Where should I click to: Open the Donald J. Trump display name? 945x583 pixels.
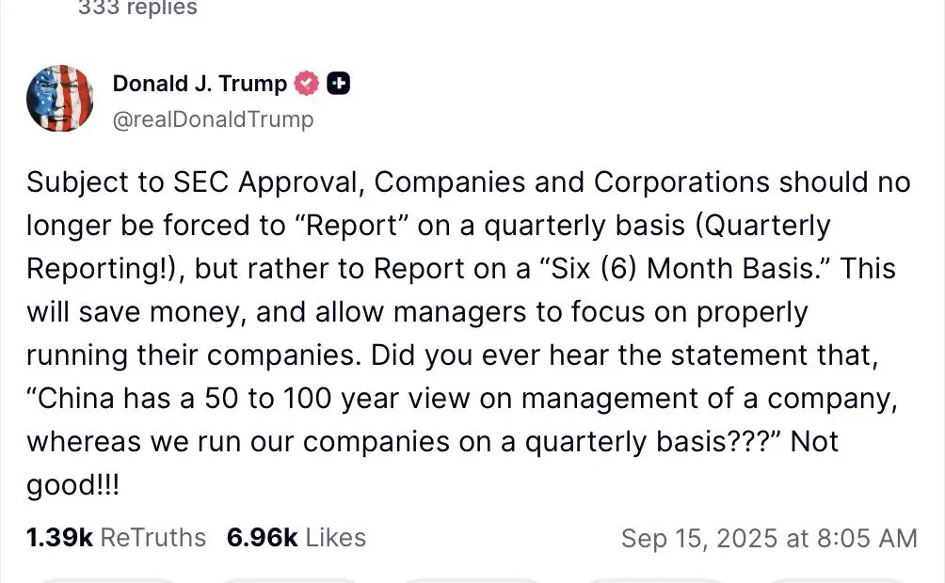pos(200,83)
